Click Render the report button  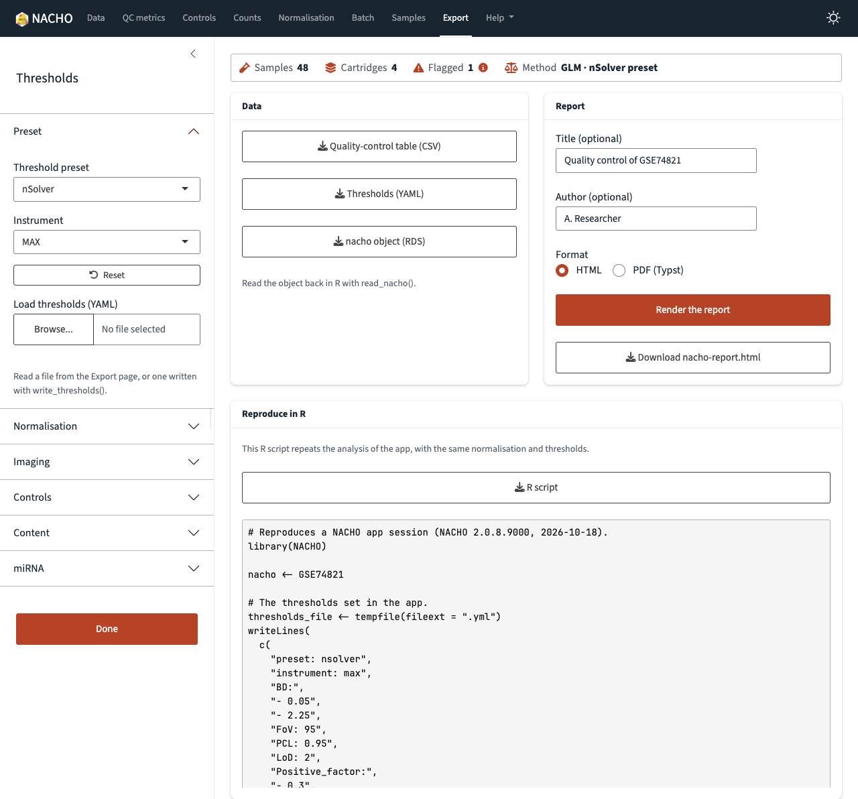[x=692, y=310]
